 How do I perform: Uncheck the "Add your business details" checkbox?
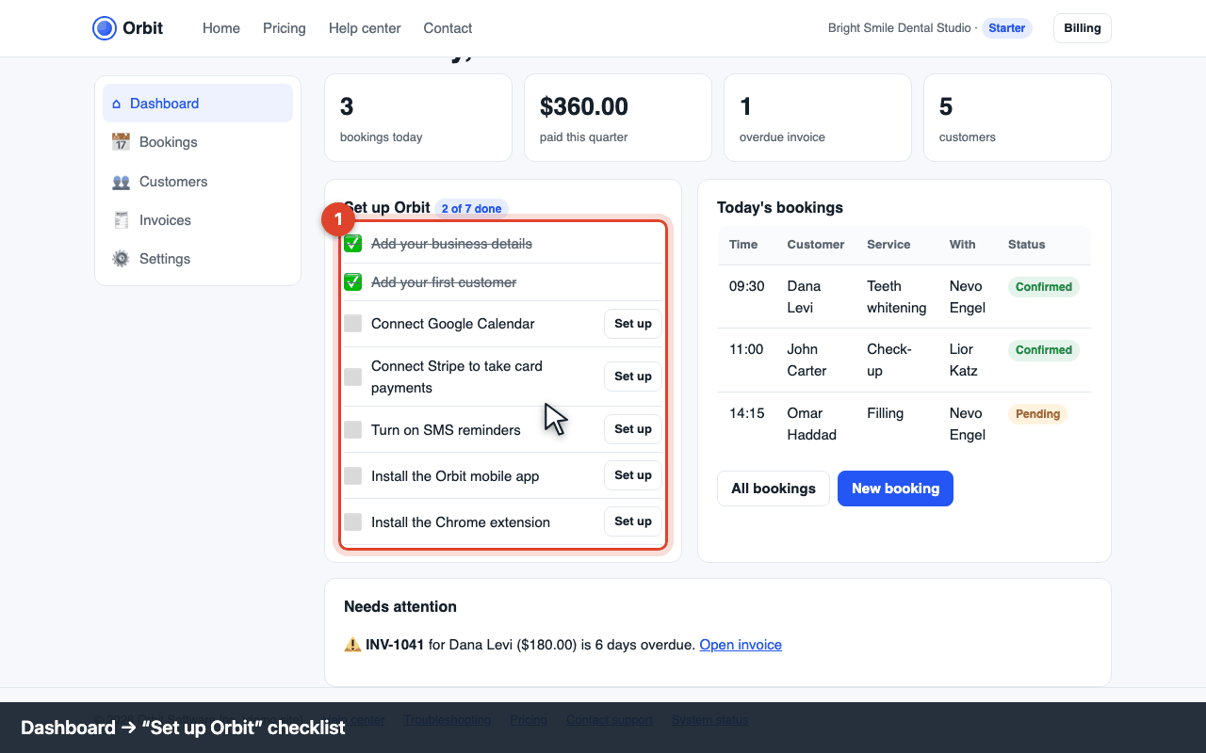click(352, 244)
